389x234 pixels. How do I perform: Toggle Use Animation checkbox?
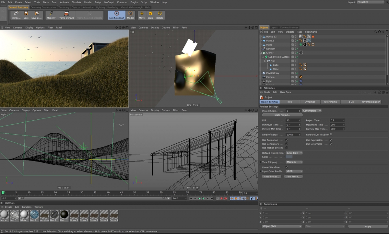click(287, 140)
